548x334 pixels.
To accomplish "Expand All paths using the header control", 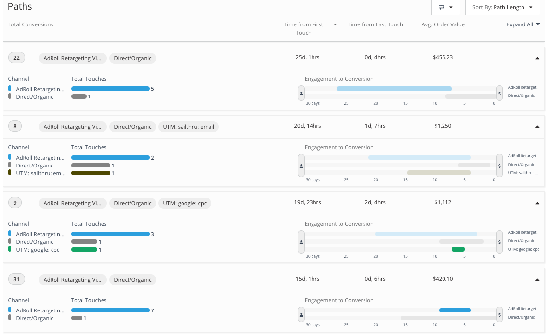I will pos(523,24).
